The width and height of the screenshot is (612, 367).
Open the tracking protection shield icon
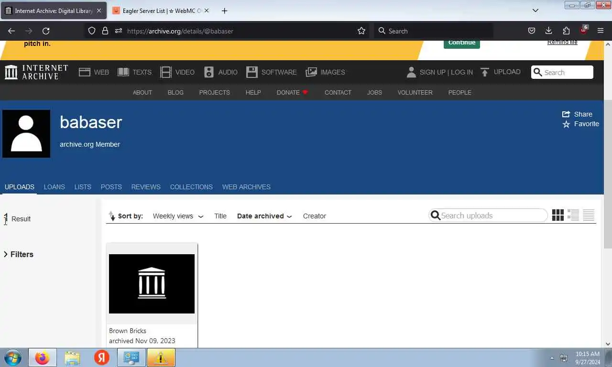coord(92,31)
